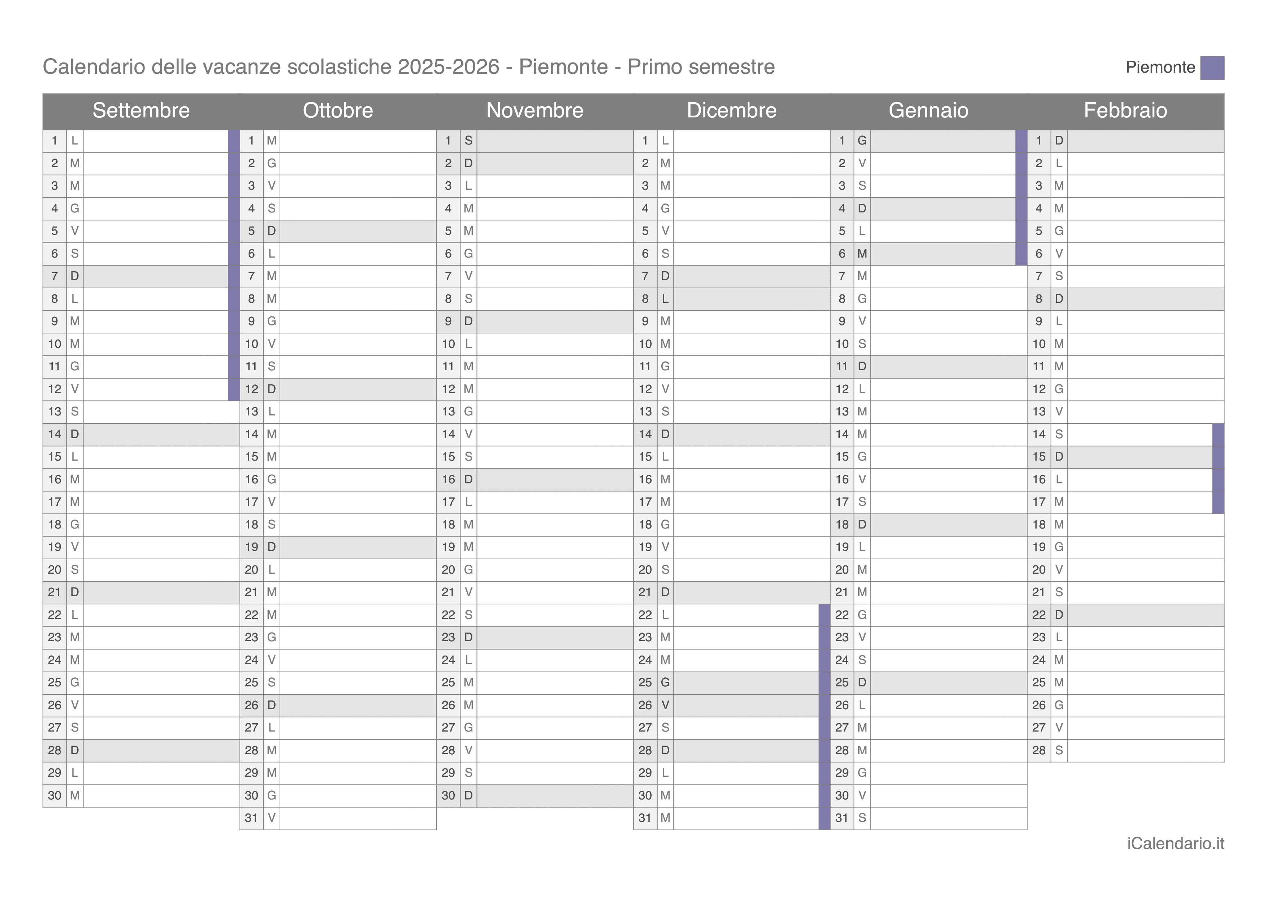Screen dimensions: 1267x897
Task: Click day 14 S in Febbraio
Action: (1125, 434)
